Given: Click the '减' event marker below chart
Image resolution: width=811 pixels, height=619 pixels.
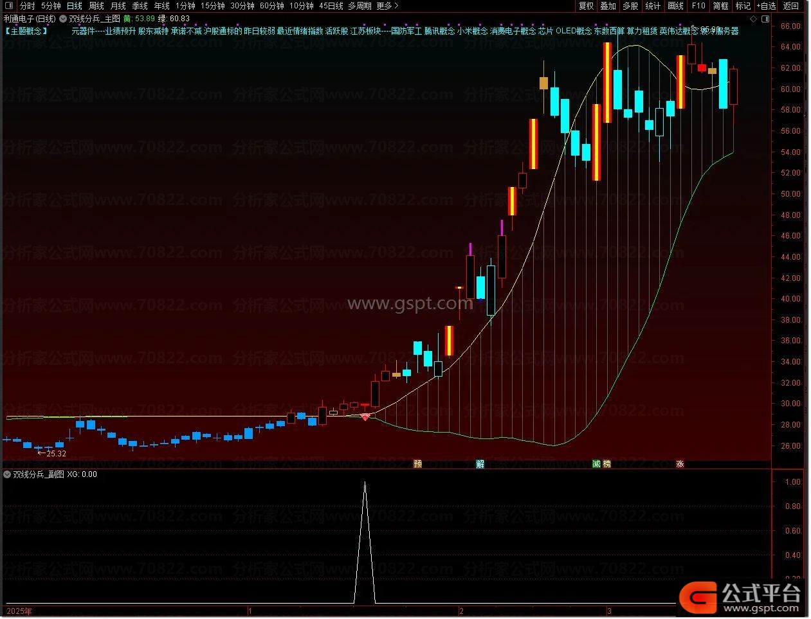Looking at the screenshot, I should click(596, 463).
